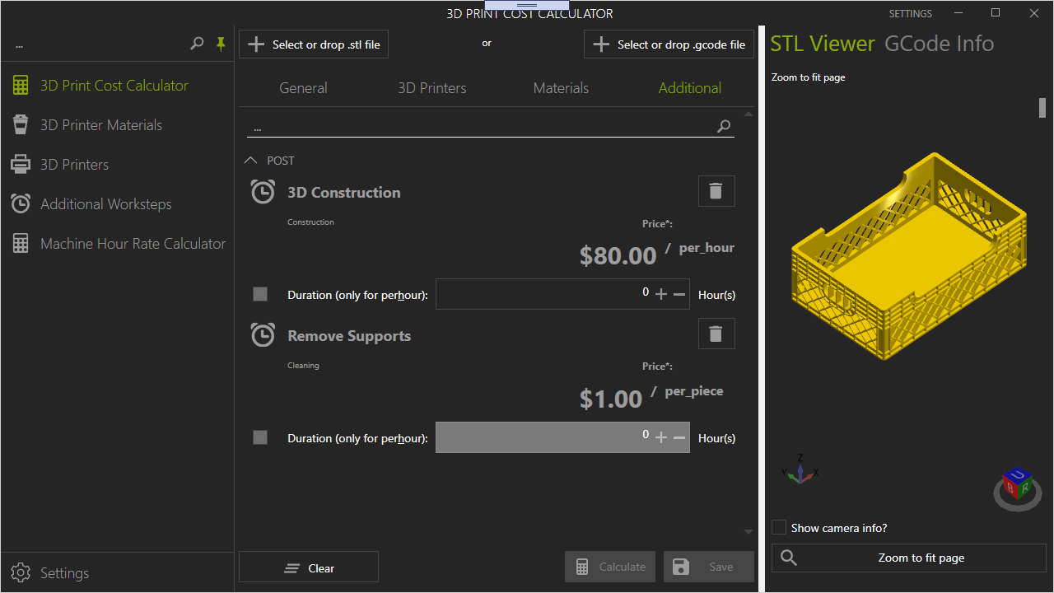Enable 3D Construction workstep checkbox
The height and width of the screenshot is (593, 1054).
(x=260, y=294)
